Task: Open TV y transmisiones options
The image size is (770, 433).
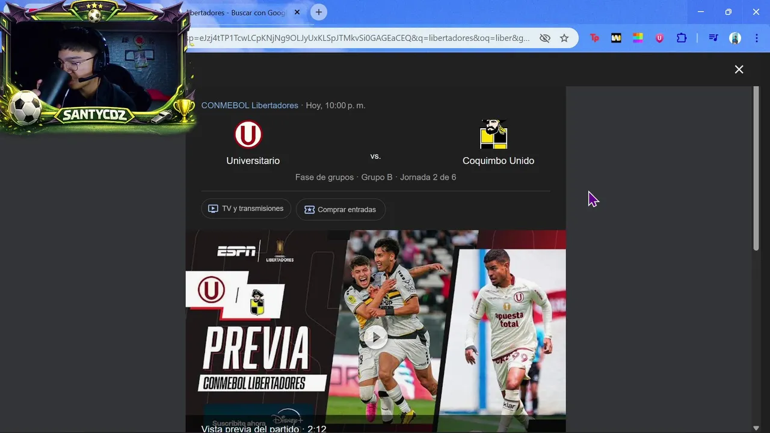Action: (x=246, y=209)
